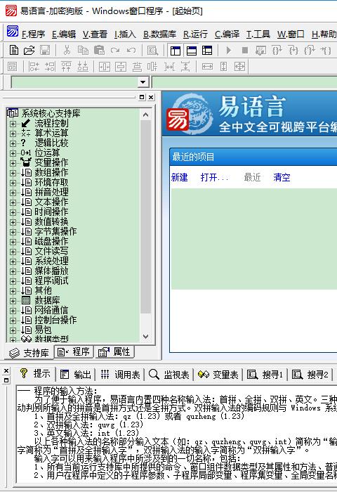
Task: Close the left support library panel
Action: 151,97
